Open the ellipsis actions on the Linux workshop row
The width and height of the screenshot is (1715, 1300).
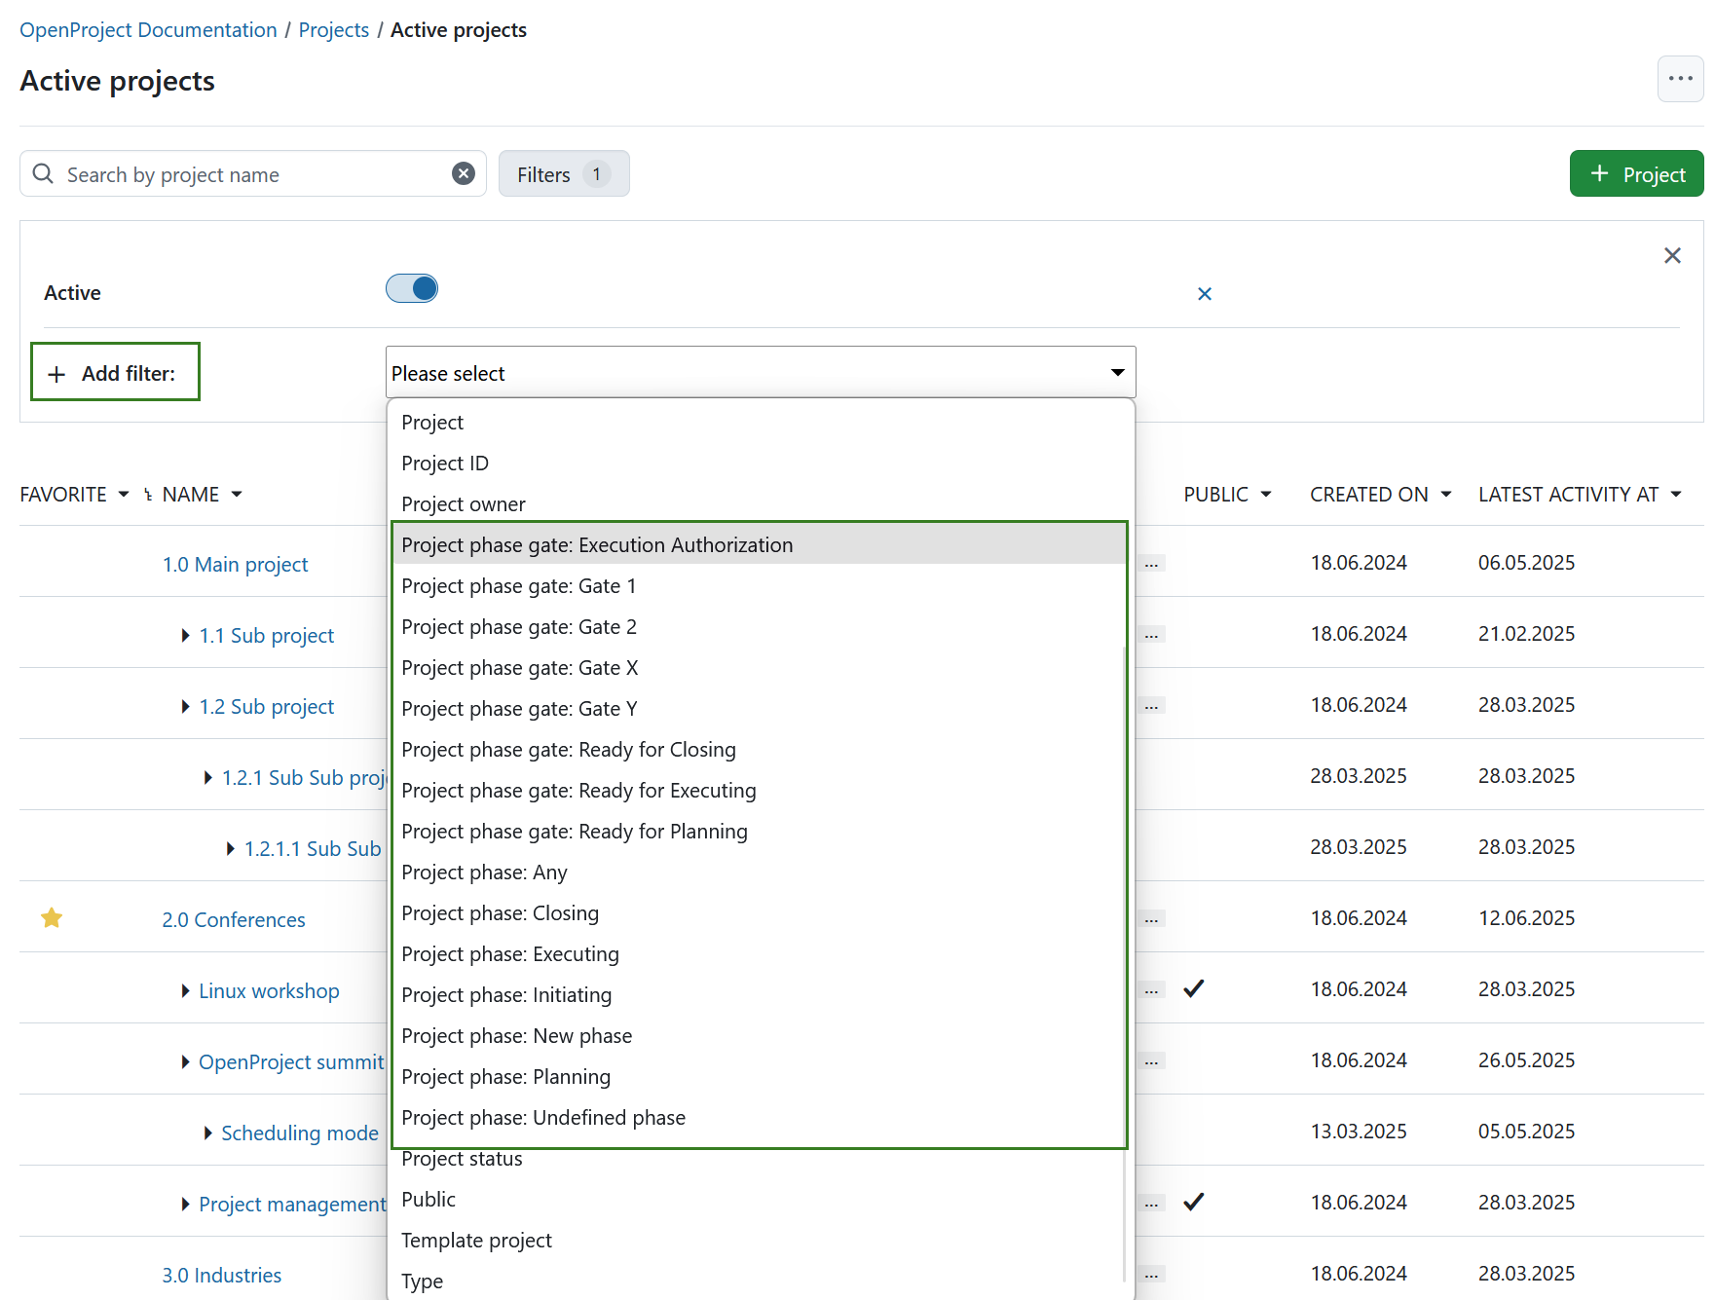click(1151, 988)
